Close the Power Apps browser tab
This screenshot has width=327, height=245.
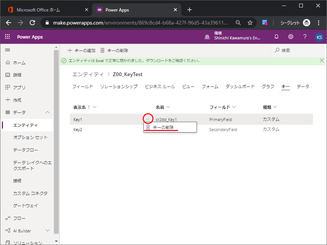[x=175, y=10]
